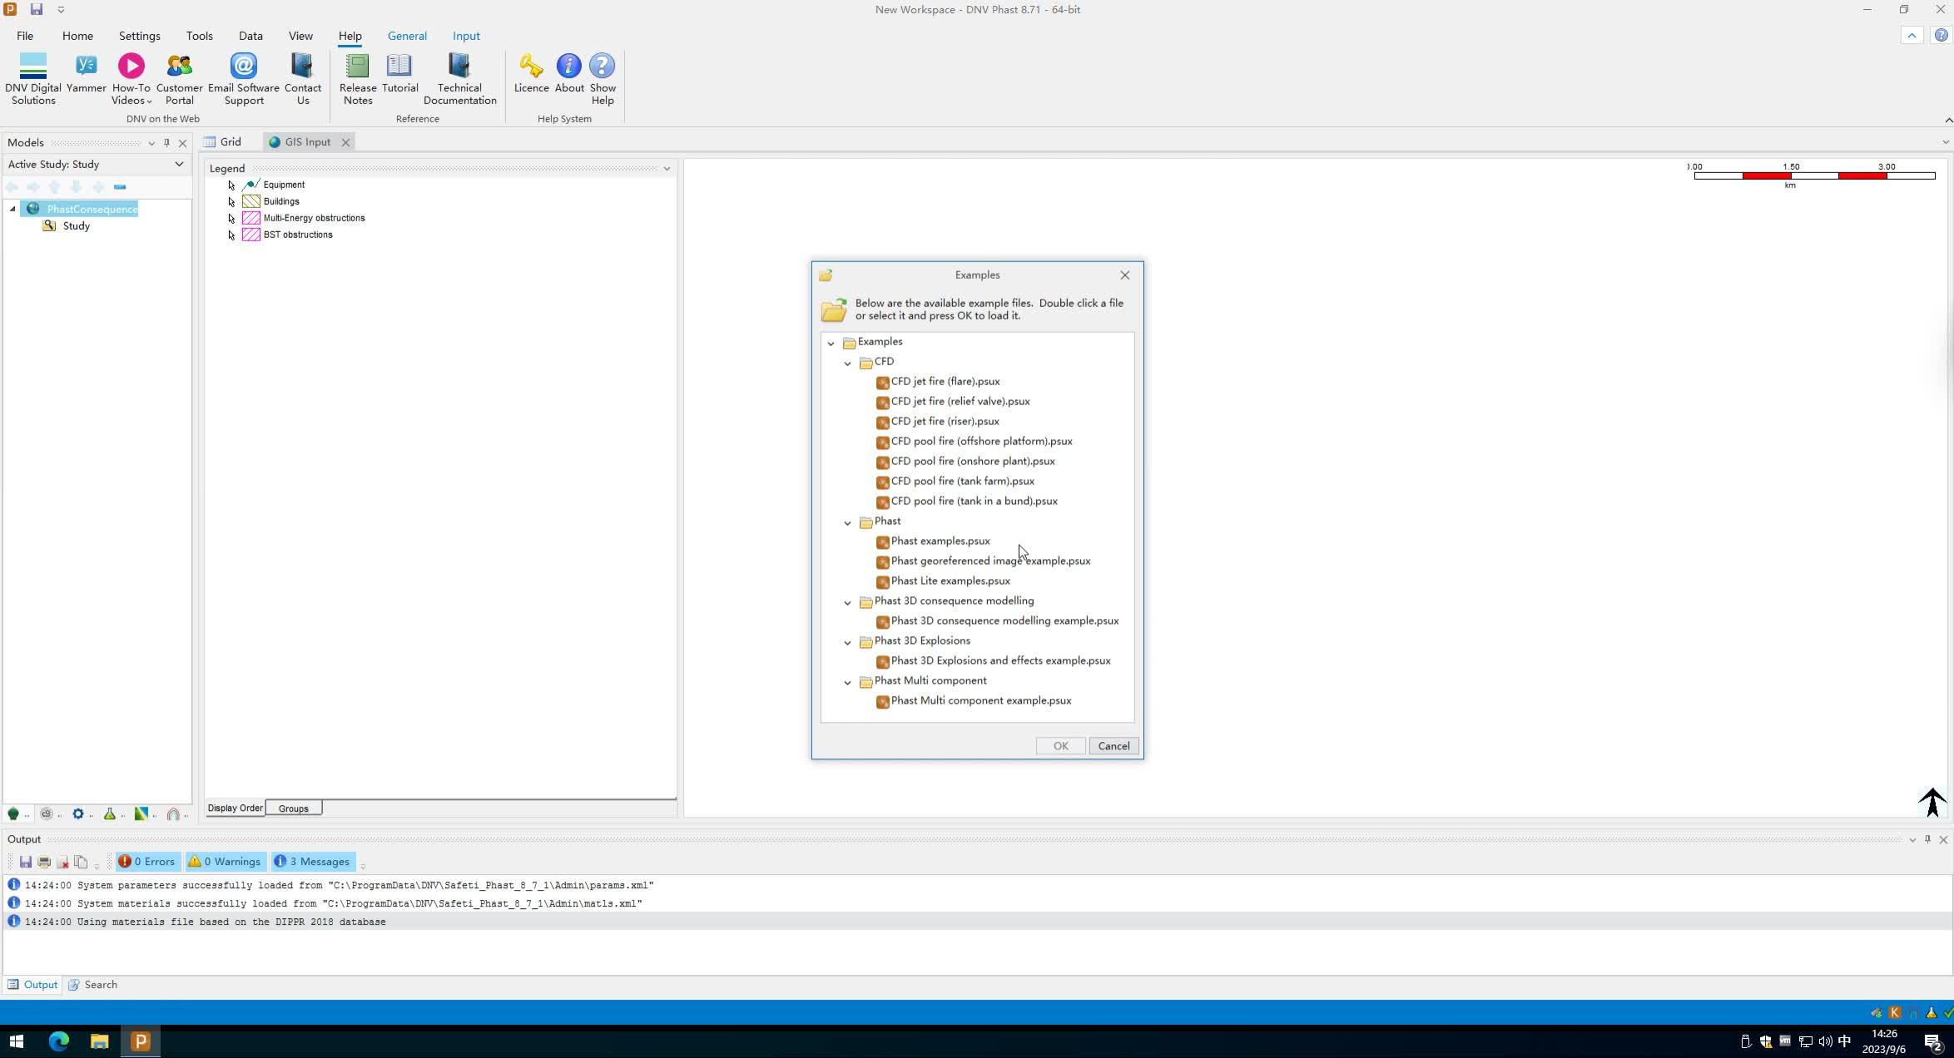This screenshot has height=1058, width=1954.
Task: Open the Settings ribbon tab
Action: [x=139, y=37]
